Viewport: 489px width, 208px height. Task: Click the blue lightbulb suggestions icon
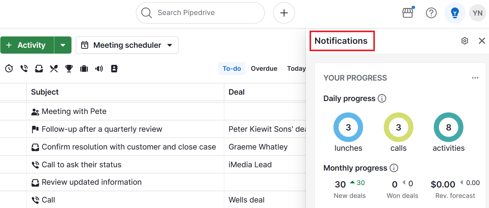click(x=455, y=13)
